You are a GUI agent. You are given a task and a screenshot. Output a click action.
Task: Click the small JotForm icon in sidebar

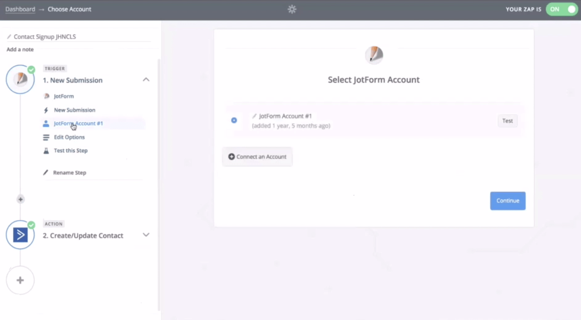(47, 96)
